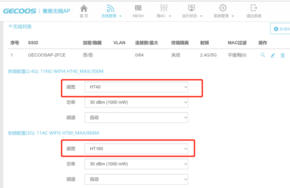Open the 2.4G channel dropdown set to 自动
Screen dimensions: 290x188
(x=136, y=118)
